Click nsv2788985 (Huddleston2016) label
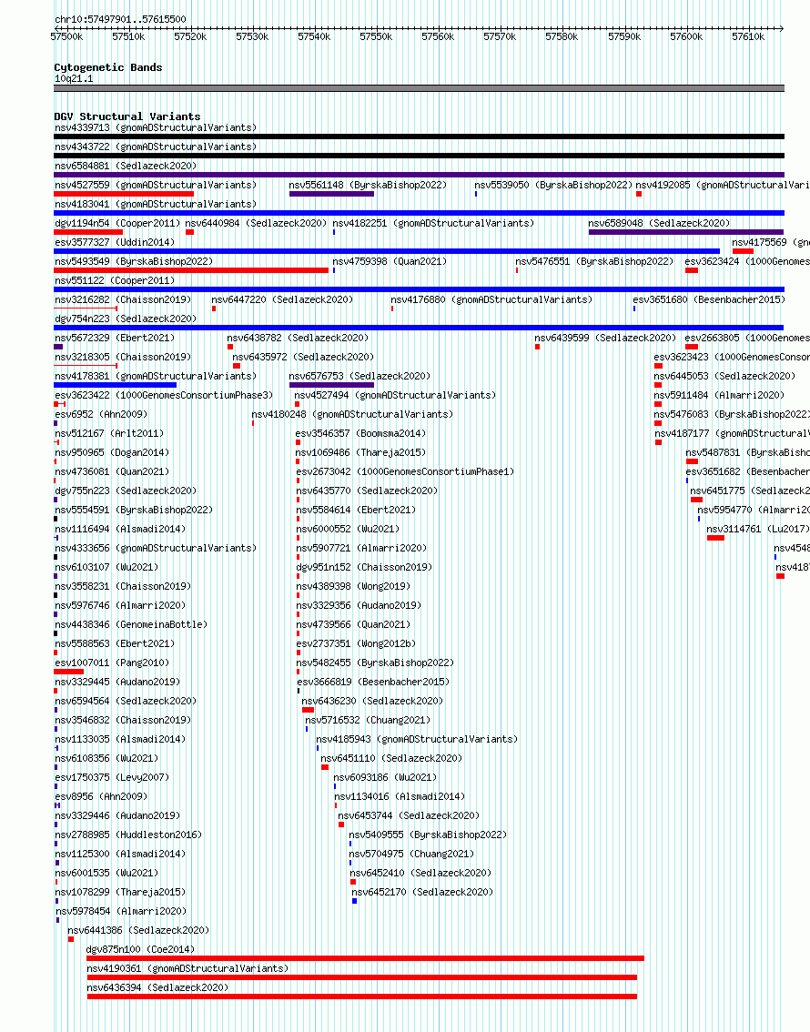Viewport: 810px width, 1032px height. pyautogui.click(x=128, y=835)
